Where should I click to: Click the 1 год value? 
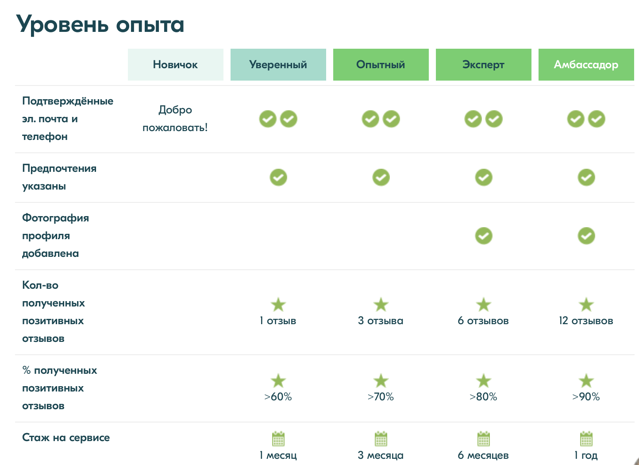586,455
